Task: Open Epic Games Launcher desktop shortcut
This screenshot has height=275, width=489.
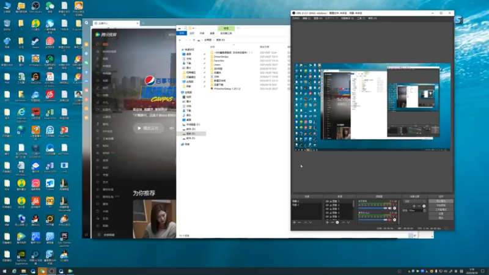Action: (x=64, y=239)
